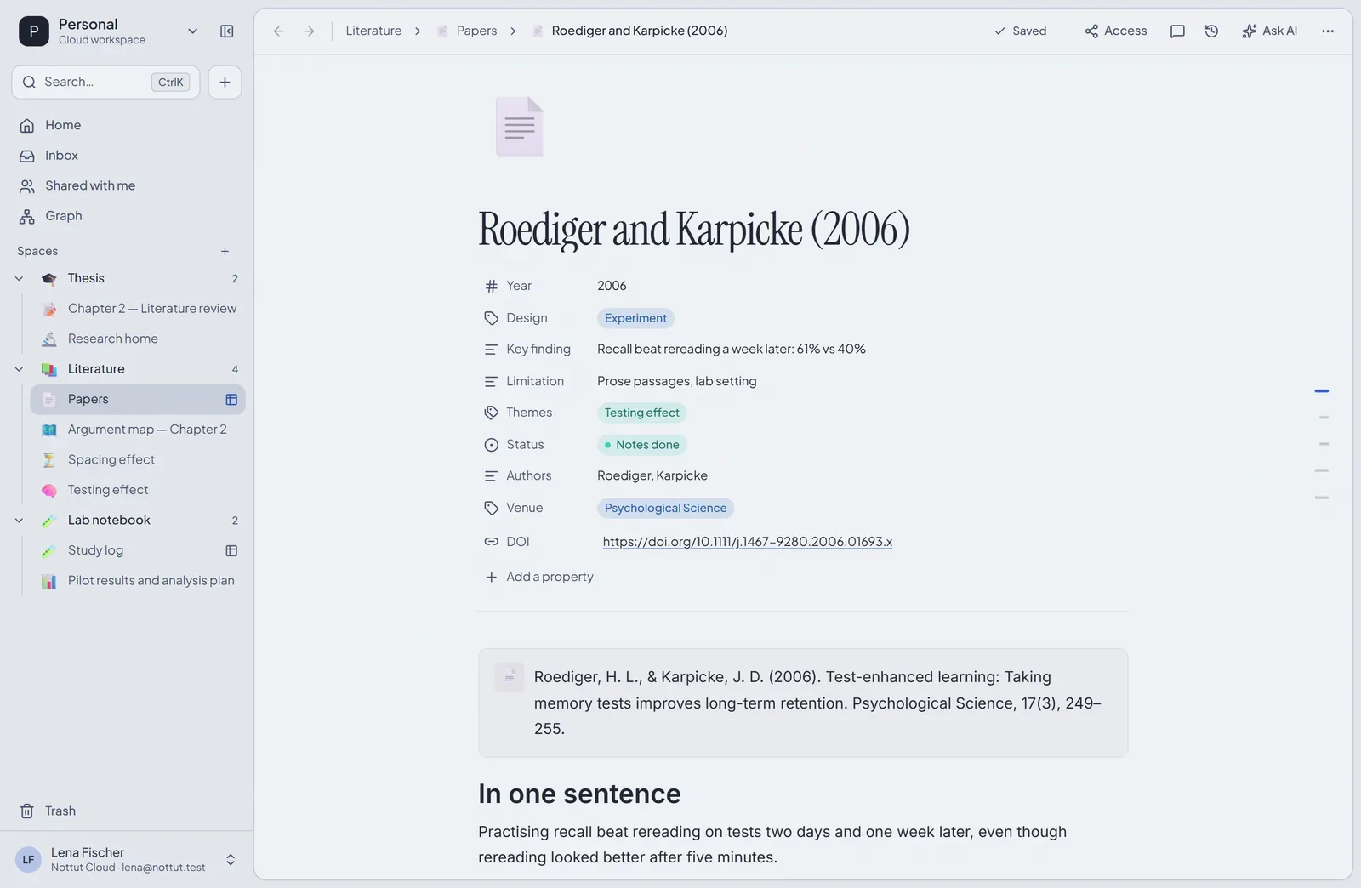1361x888 pixels.
Task: Click the table view icon beside Study log
Action: (231, 551)
